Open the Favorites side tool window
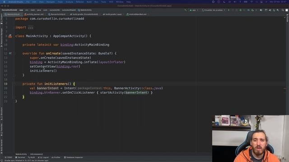Image resolution: width=289 pixels, height=162 pixels. click(1, 130)
